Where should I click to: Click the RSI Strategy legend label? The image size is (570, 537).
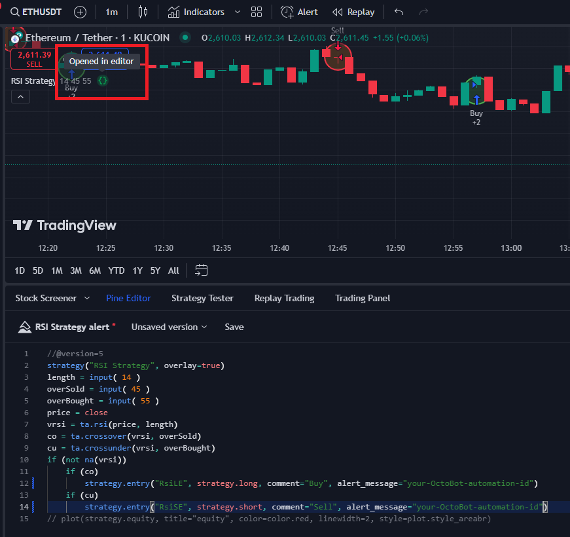(33, 81)
